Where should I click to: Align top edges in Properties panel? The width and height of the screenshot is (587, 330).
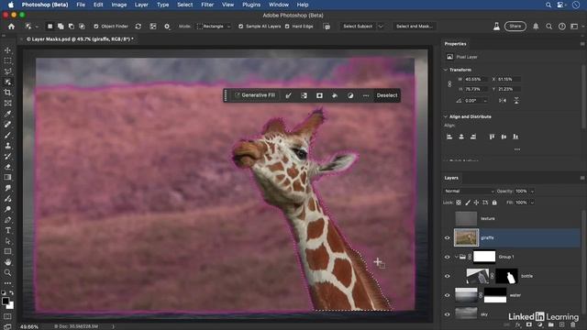[492, 137]
